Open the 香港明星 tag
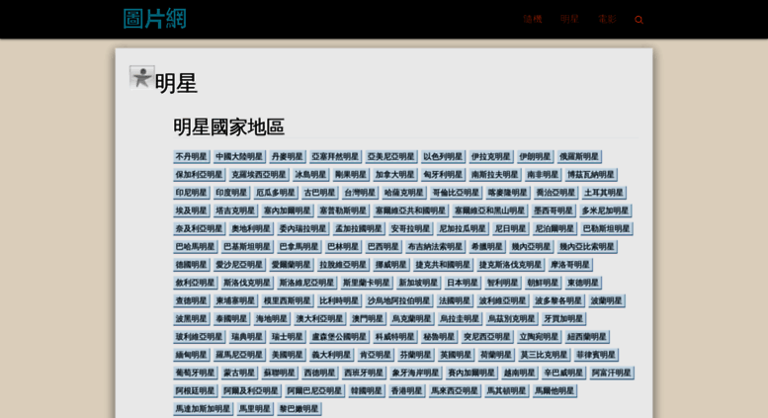 coord(407,392)
